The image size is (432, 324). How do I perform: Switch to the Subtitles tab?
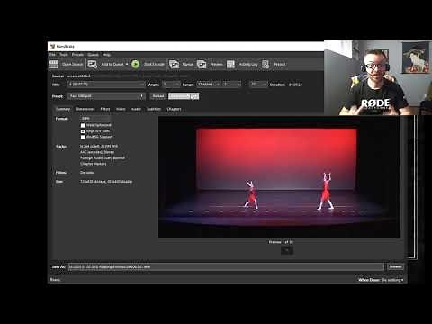154,109
